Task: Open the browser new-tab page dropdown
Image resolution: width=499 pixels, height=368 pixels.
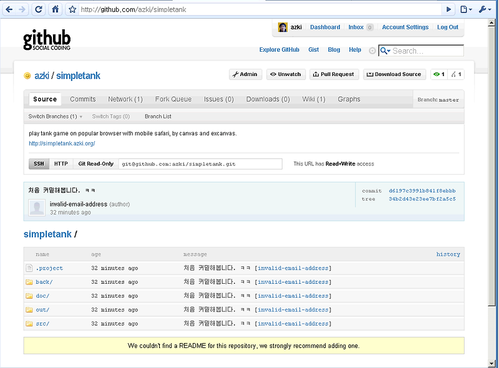Action: pyautogui.click(x=465, y=9)
